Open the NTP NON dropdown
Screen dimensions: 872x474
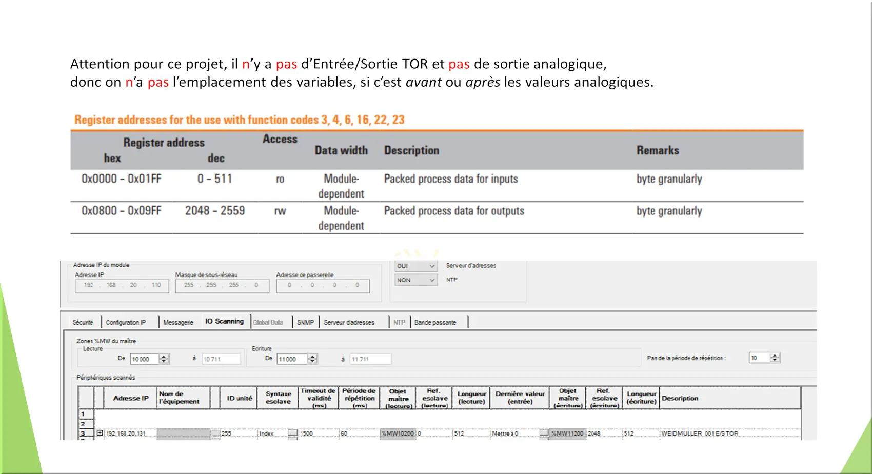pyautogui.click(x=431, y=280)
